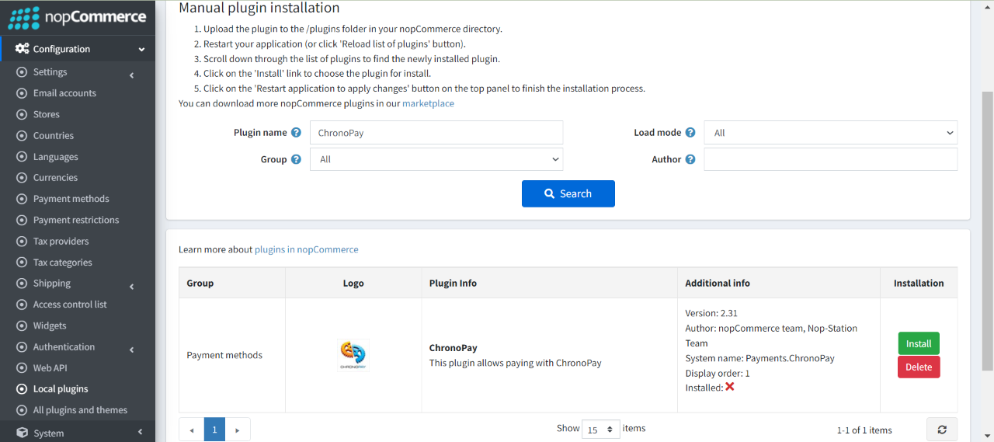This screenshot has width=994, height=442.
Task: Click the ChronoPay plugin logo
Action: tap(353, 354)
